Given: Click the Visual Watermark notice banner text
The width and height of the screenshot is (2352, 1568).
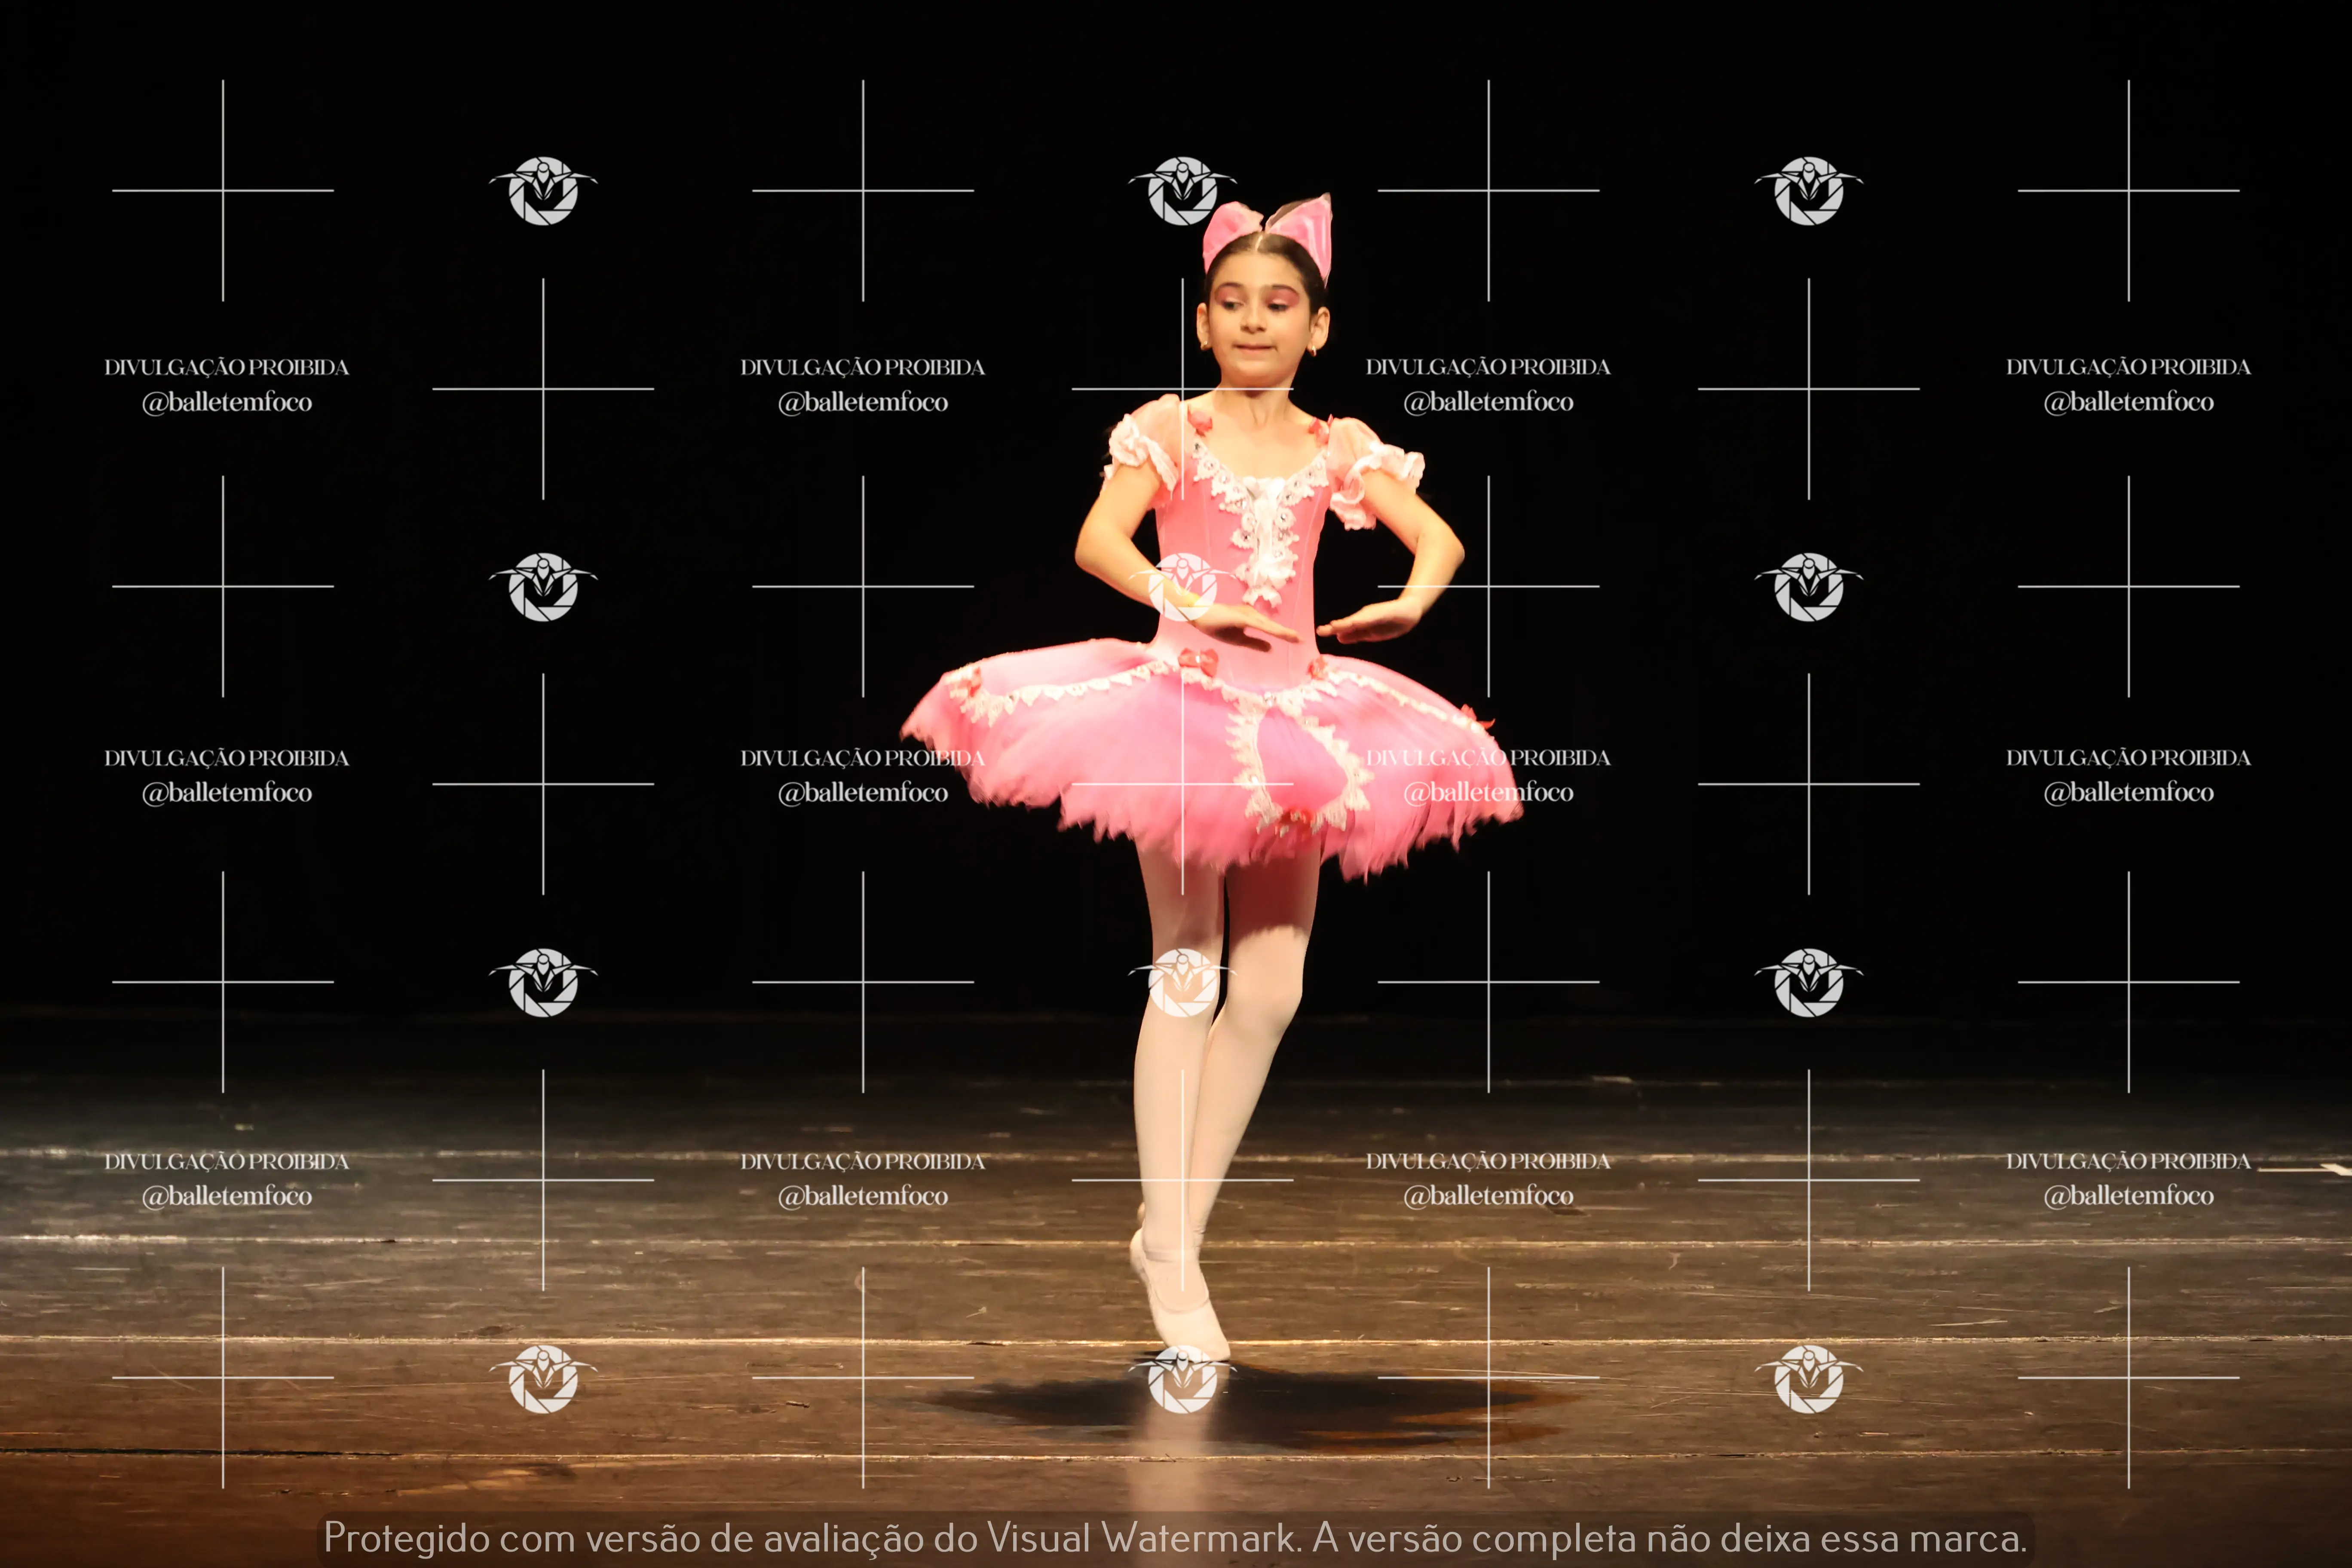Looking at the screenshot, I should pos(1175,1538).
